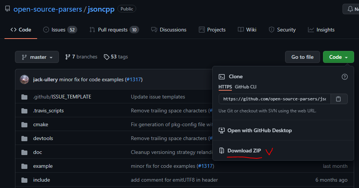Viewport: 359px width, 188px height.
Task: Open the jack-ullery author link
Action: (x=45, y=79)
